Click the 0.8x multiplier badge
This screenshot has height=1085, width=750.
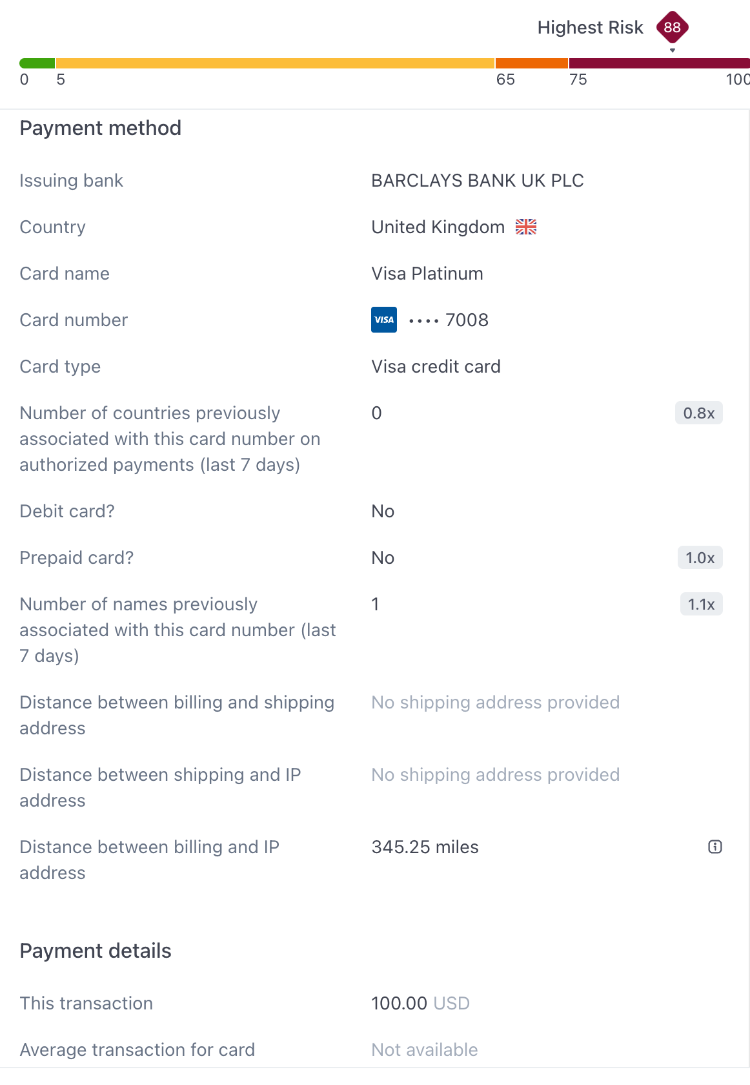pyautogui.click(x=698, y=413)
